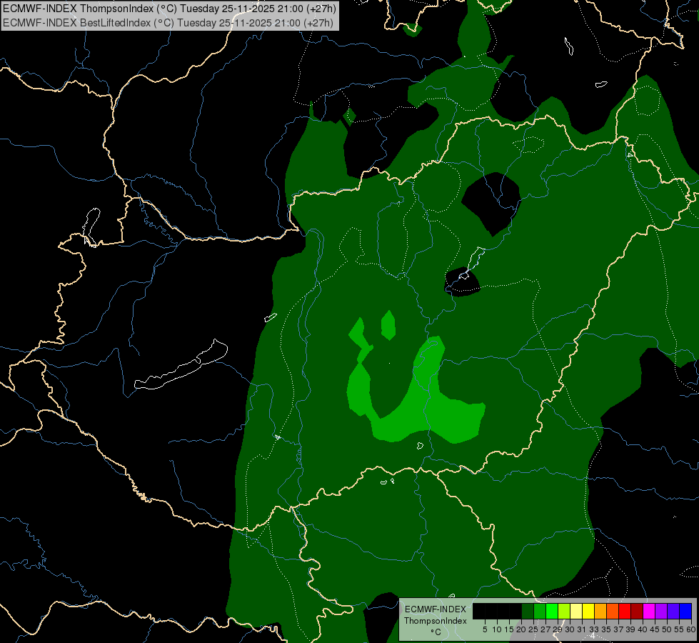
Task: Click legend tick value 35
Action: click(606, 629)
